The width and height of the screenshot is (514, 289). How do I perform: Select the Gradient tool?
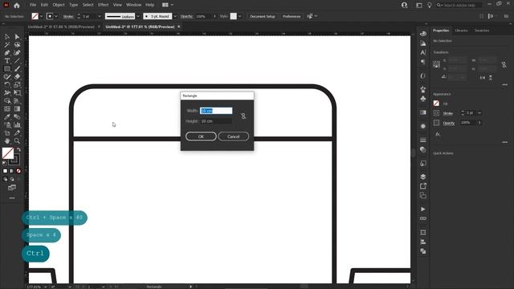coord(17,109)
